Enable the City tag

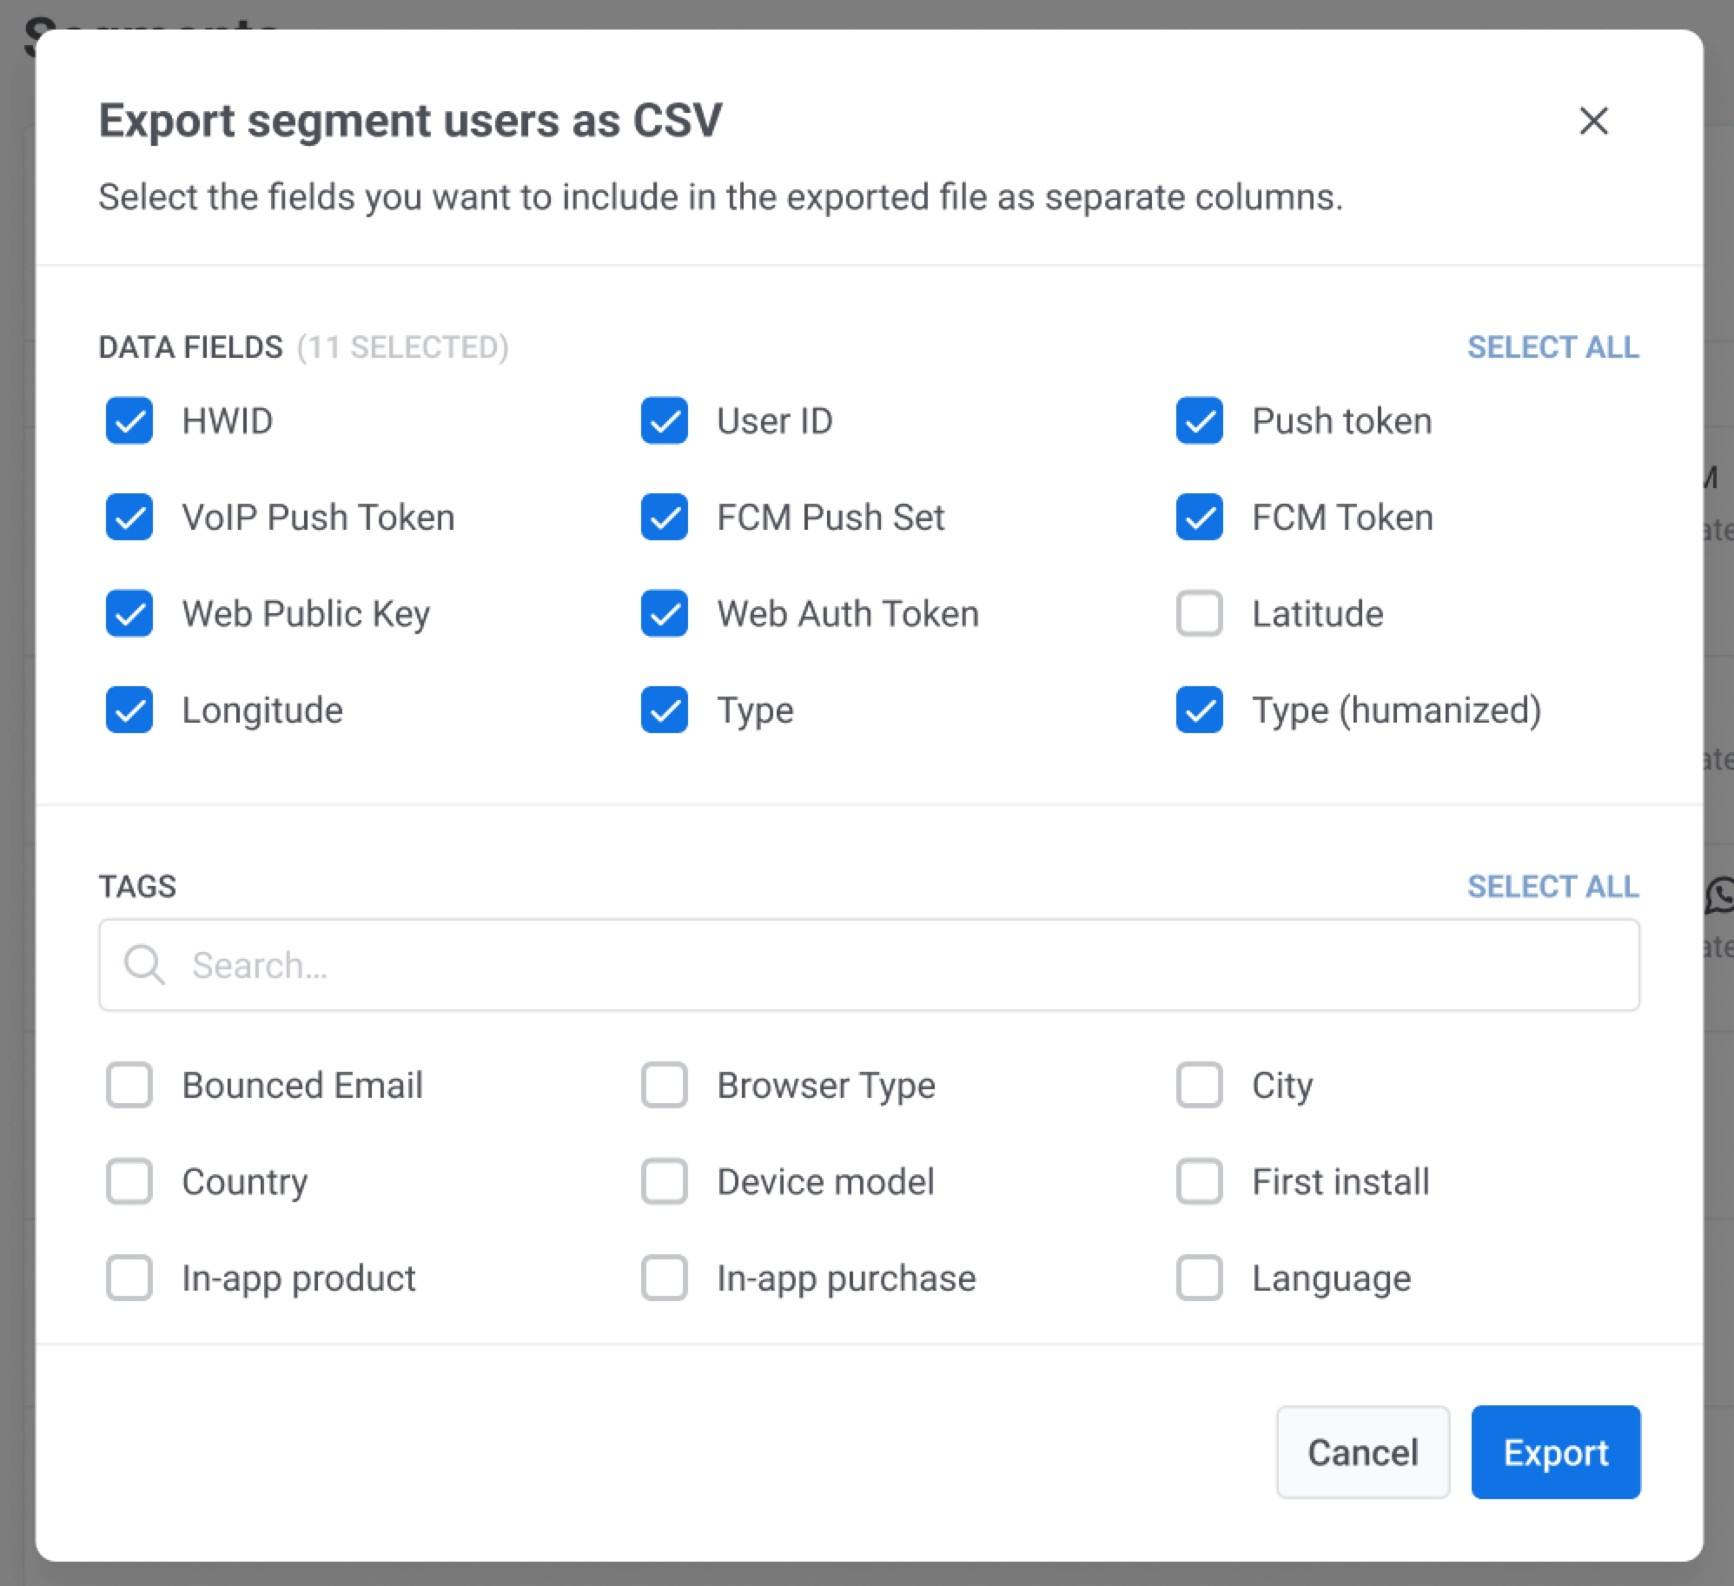point(1199,1085)
